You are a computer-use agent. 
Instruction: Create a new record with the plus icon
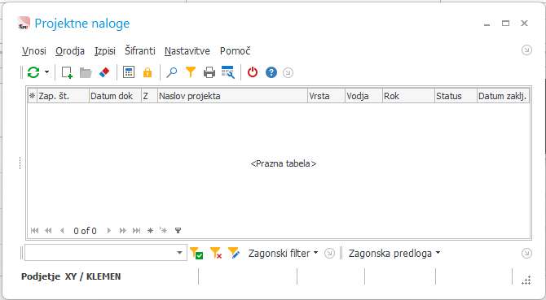pyautogui.click(x=67, y=72)
